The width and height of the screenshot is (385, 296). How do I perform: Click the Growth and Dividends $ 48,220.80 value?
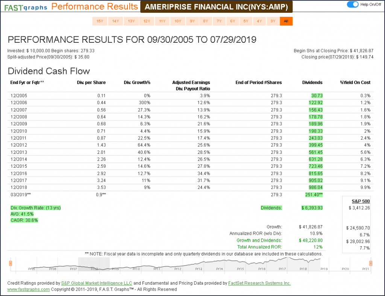[311, 240]
